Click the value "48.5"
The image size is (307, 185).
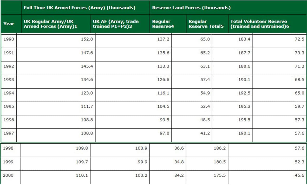tap(205, 120)
